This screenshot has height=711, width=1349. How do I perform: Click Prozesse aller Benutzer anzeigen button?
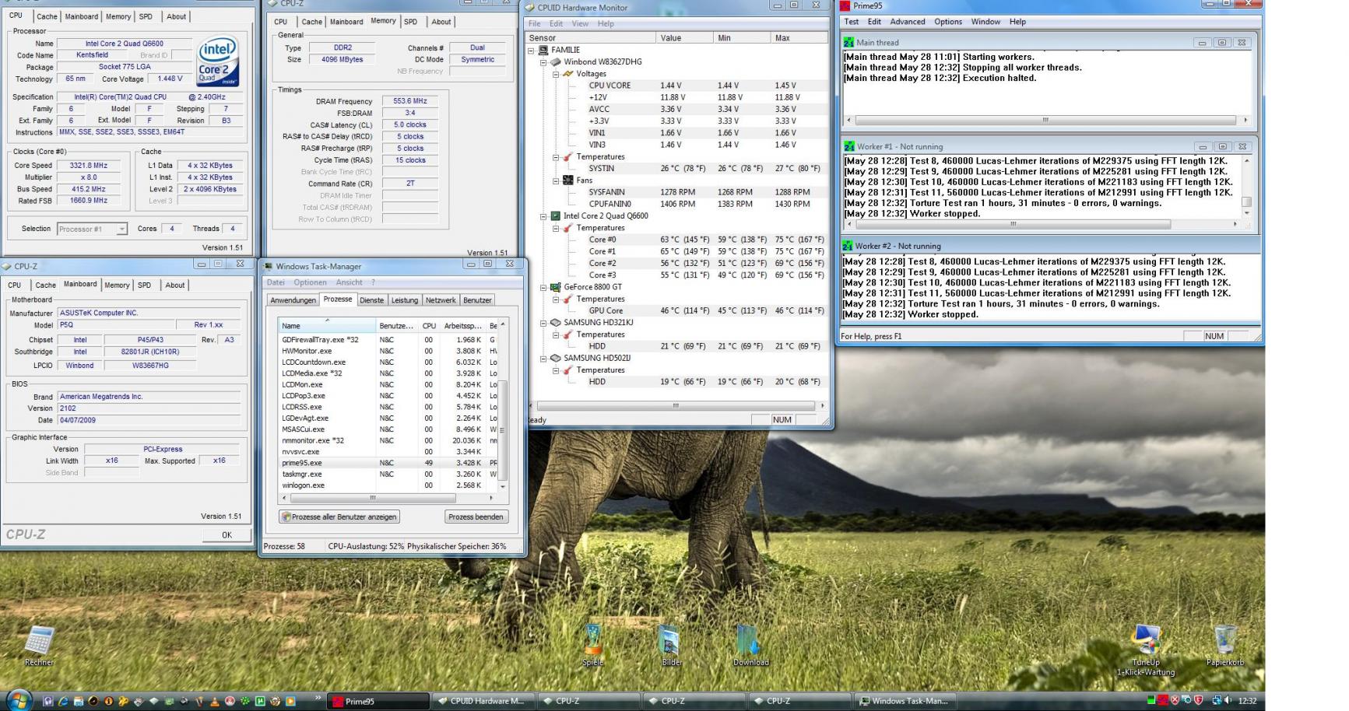[339, 517]
